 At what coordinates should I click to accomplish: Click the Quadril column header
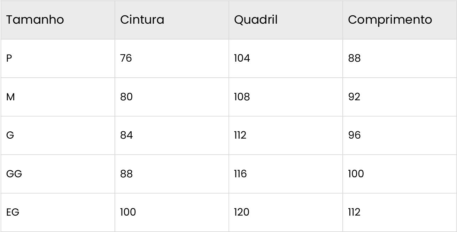click(256, 20)
